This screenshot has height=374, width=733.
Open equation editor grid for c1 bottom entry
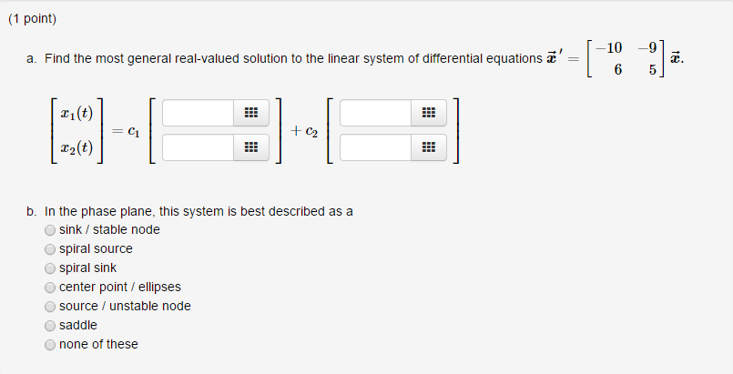251,147
